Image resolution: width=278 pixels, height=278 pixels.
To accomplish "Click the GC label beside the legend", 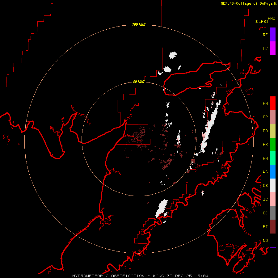I will (265, 213).
